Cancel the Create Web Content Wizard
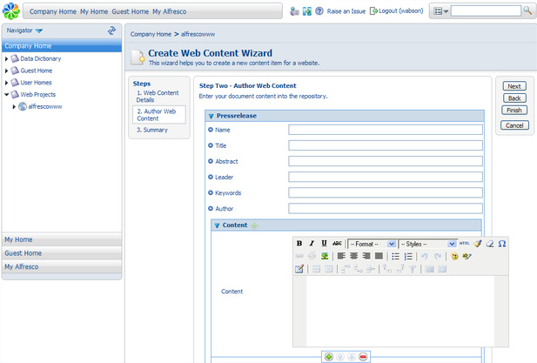 514,125
